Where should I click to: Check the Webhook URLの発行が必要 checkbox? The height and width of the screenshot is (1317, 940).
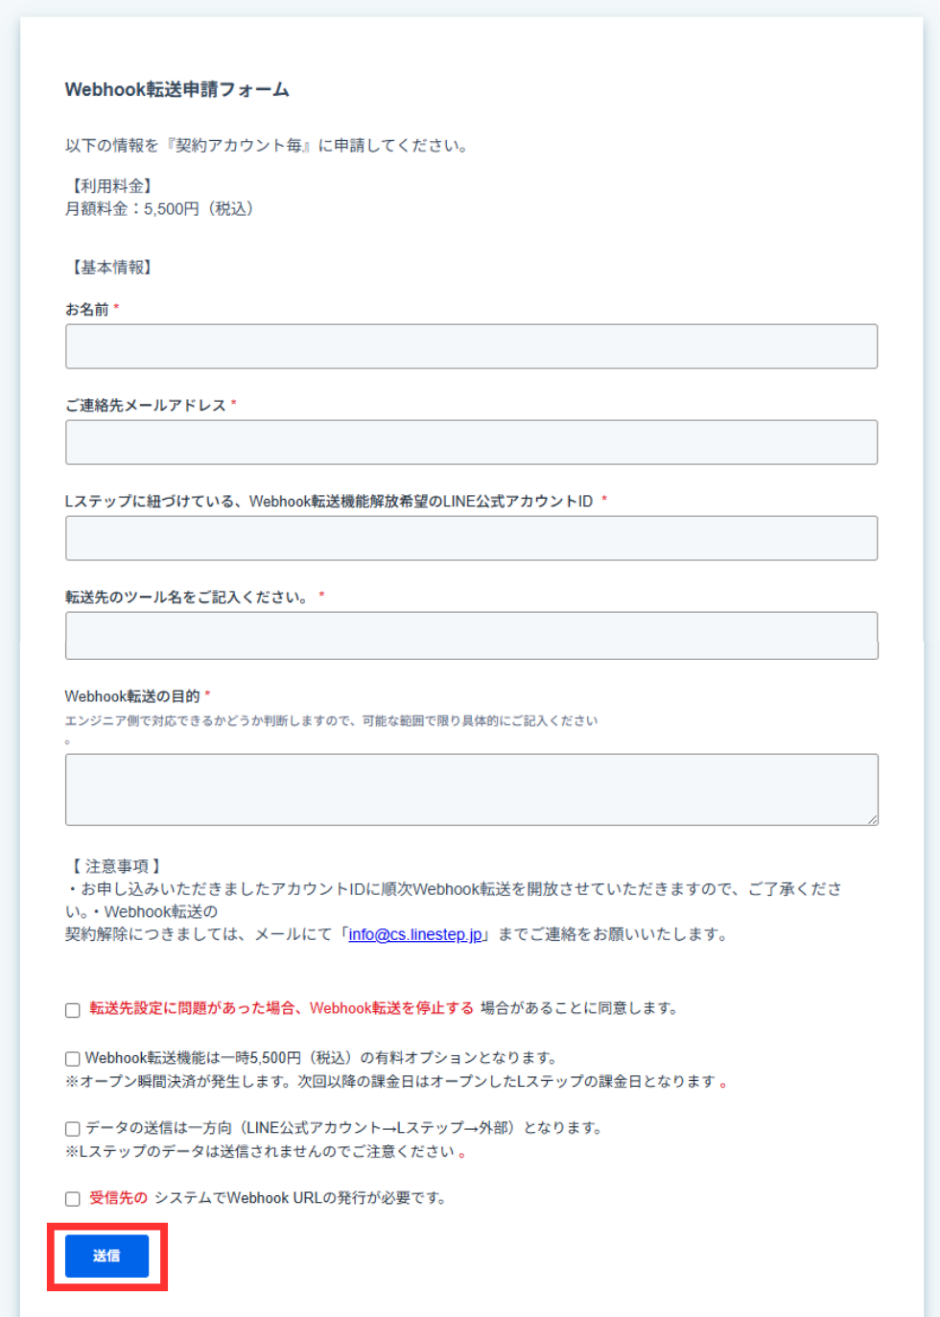pyautogui.click(x=73, y=1199)
